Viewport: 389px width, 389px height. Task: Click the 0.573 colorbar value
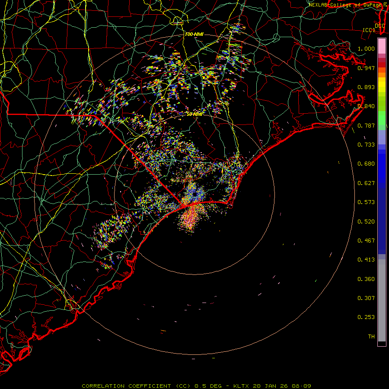[x=366, y=202]
